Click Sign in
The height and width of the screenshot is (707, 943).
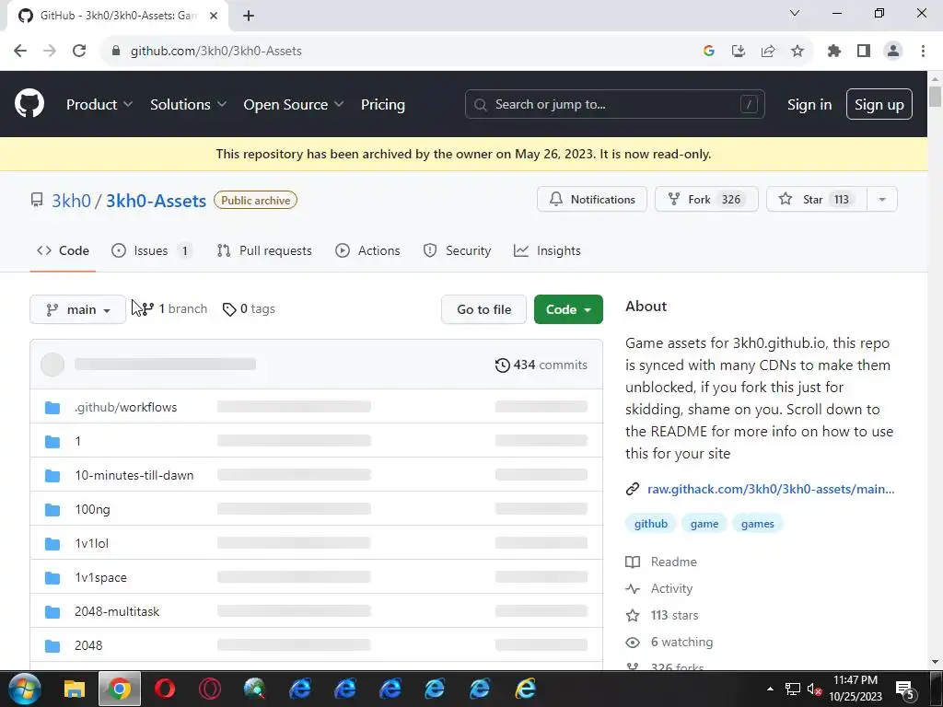(x=809, y=105)
